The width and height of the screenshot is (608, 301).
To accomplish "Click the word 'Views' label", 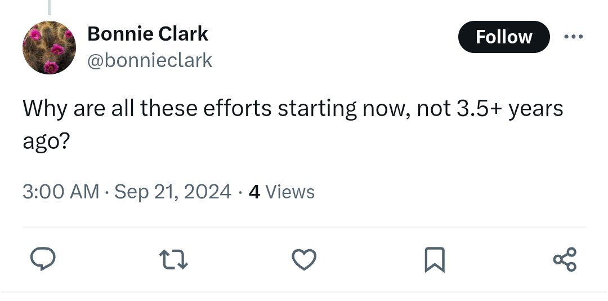I will tap(290, 192).
